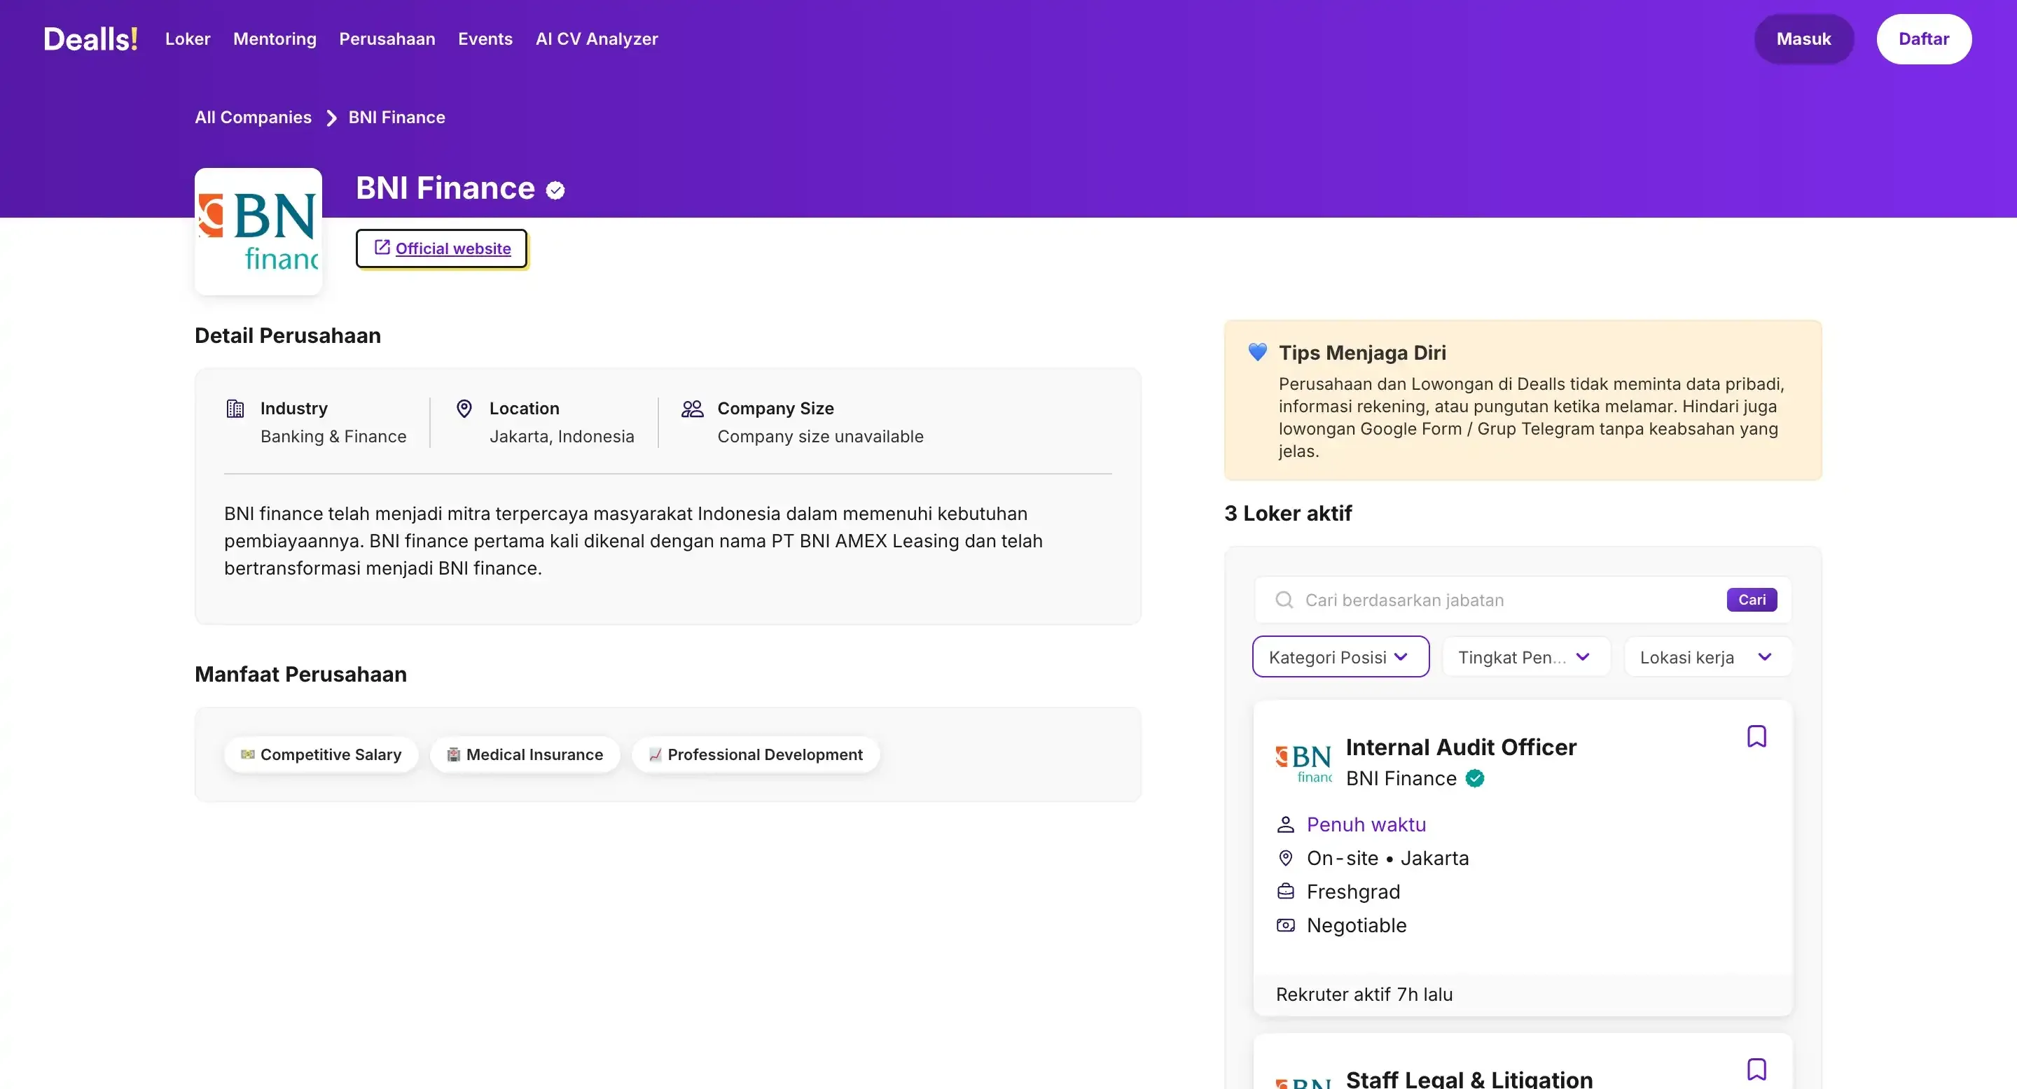2017x1089 pixels.
Task: Click the verified badge next to BNI Finance title
Action: point(555,190)
